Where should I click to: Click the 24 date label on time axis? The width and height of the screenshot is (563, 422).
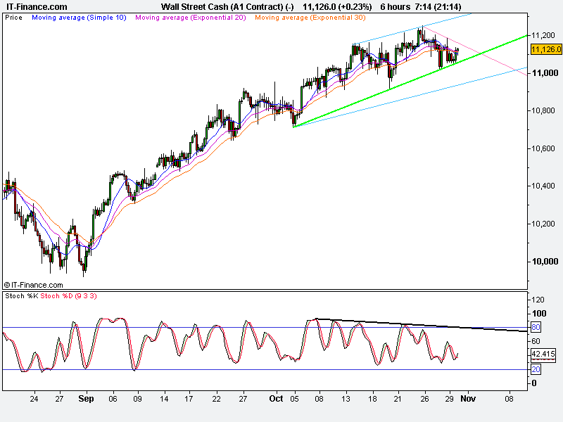[34, 399]
